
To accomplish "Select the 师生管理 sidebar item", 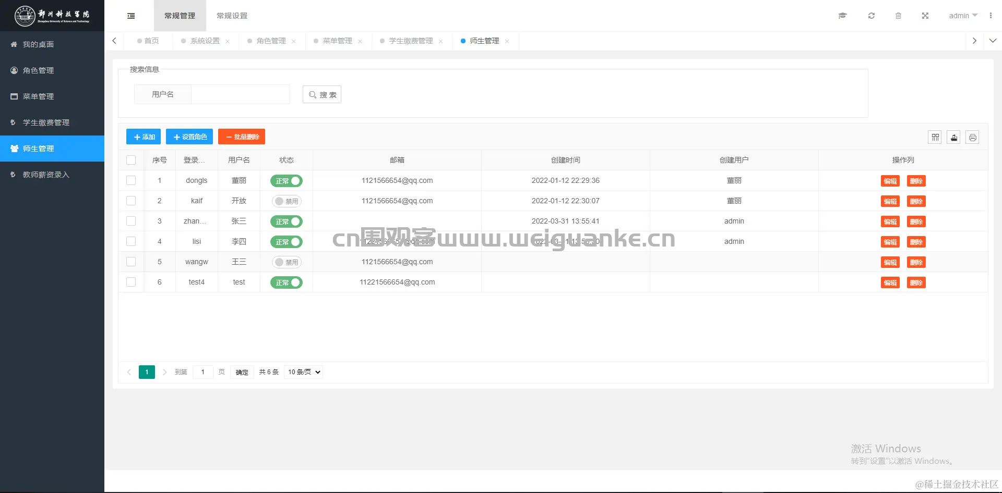I will (52, 149).
